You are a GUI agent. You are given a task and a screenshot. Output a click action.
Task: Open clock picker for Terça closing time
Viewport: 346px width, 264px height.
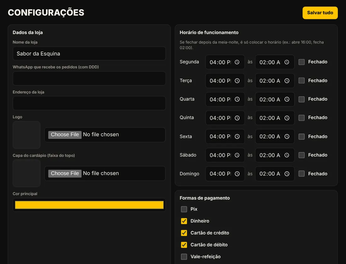pos(287,81)
